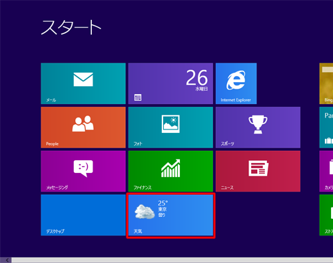Open the Desktop (デスクトップ) tile
The width and height of the screenshot is (333, 263).
(x=83, y=215)
